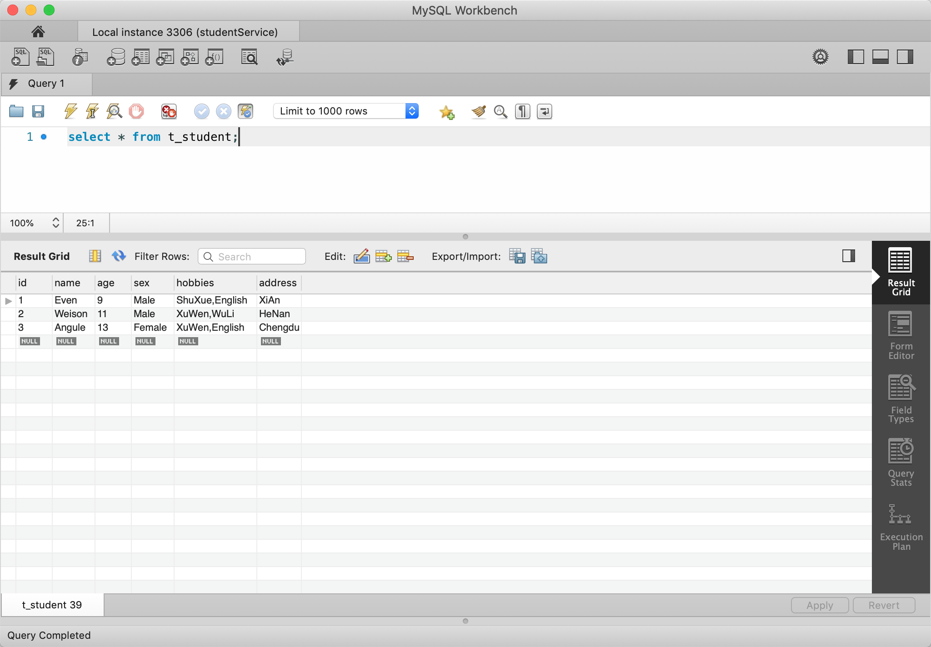Viewport: 931px width, 647px height.
Task: Switch to Field Types view
Action: [x=901, y=399]
